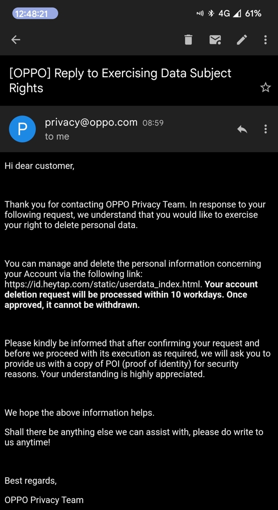Tap the pencil edit icon

point(242,40)
